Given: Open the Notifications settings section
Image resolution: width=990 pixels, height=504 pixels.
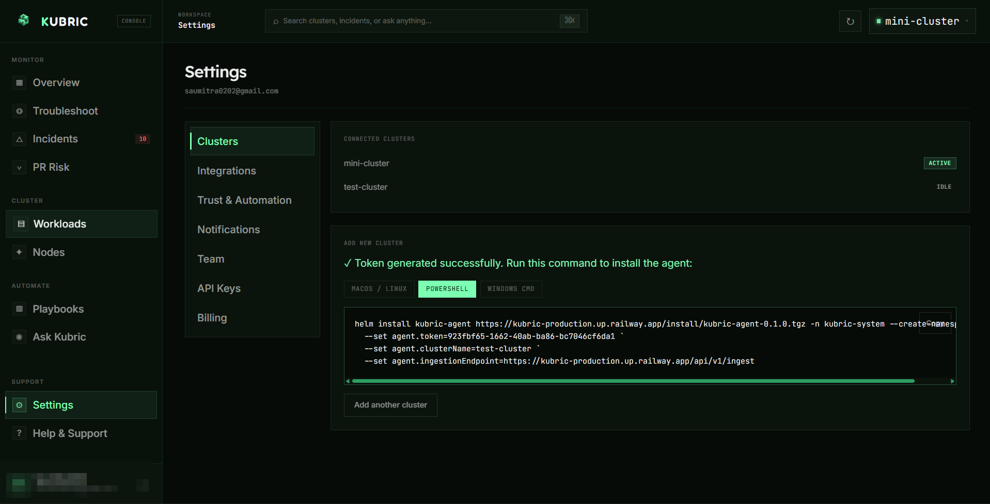Looking at the screenshot, I should (x=252, y=230).
